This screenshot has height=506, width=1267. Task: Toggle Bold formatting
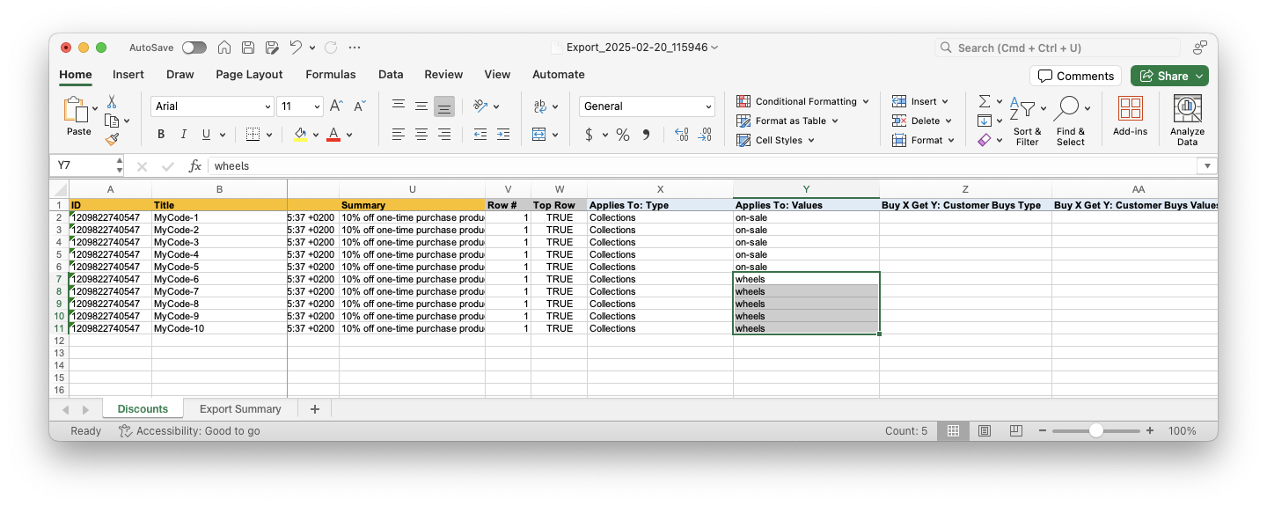[161, 135]
